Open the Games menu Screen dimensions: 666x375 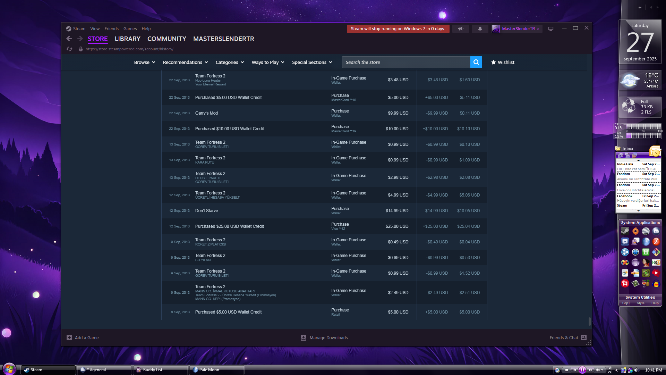130,29
